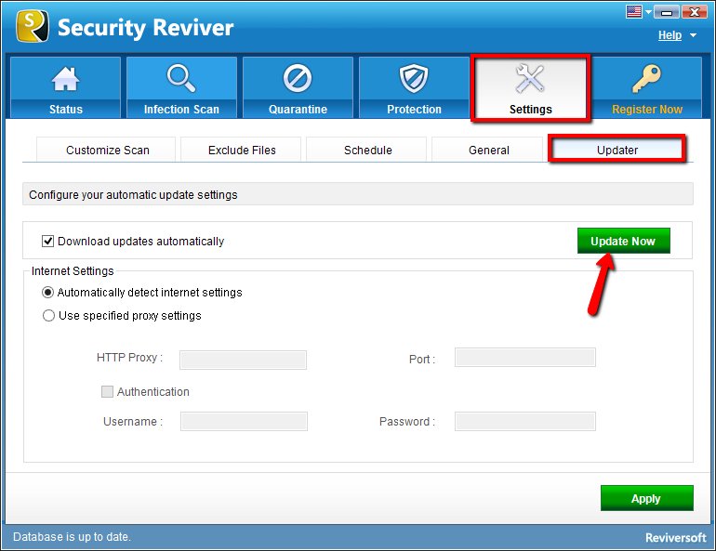This screenshot has width=716, height=551.
Task: Click the Update Now button
Action: click(x=624, y=241)
